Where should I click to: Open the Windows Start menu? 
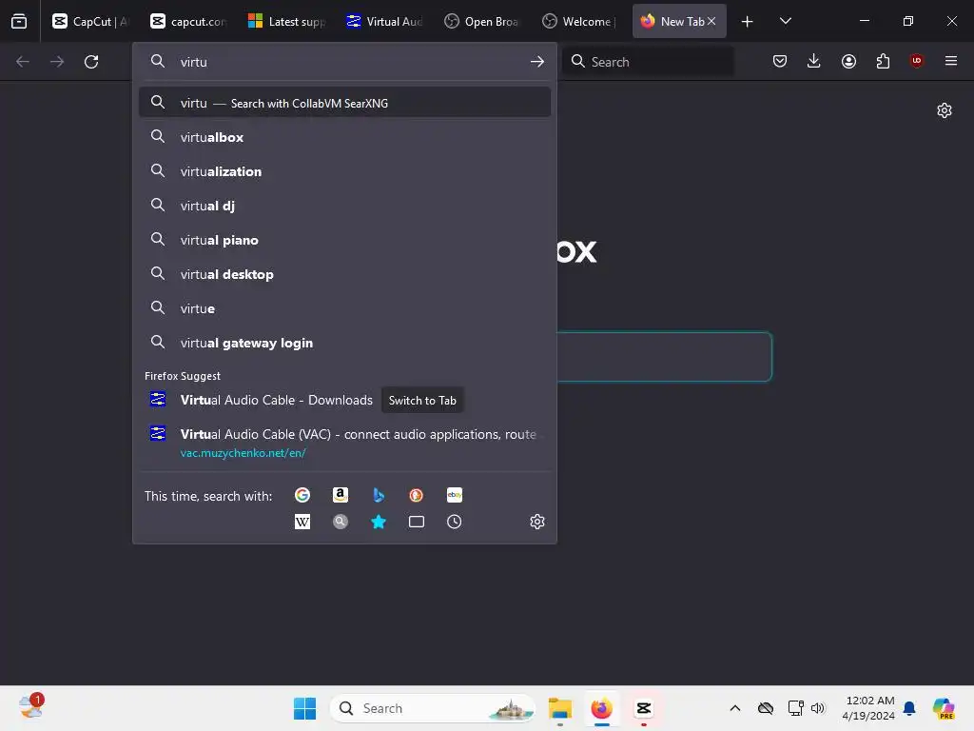click(x=304, y=708)
